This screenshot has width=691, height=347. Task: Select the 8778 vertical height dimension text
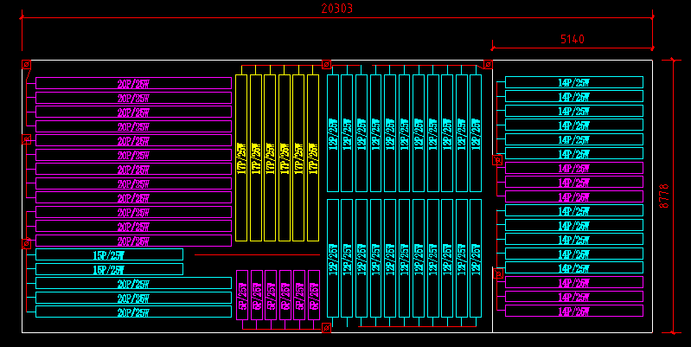tap(664, 196)
